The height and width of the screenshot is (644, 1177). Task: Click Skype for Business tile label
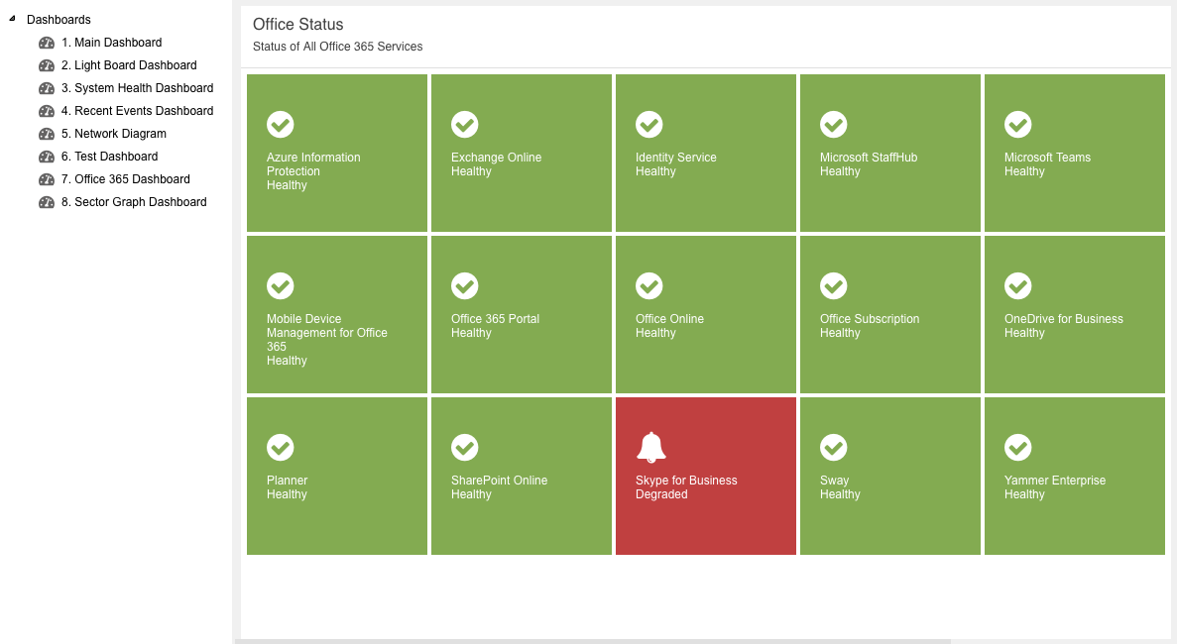[x=686, y=481]
